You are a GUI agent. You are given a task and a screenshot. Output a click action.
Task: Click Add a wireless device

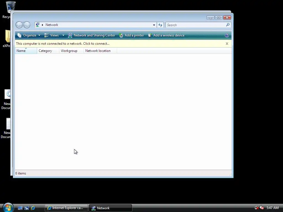[166, 35]
